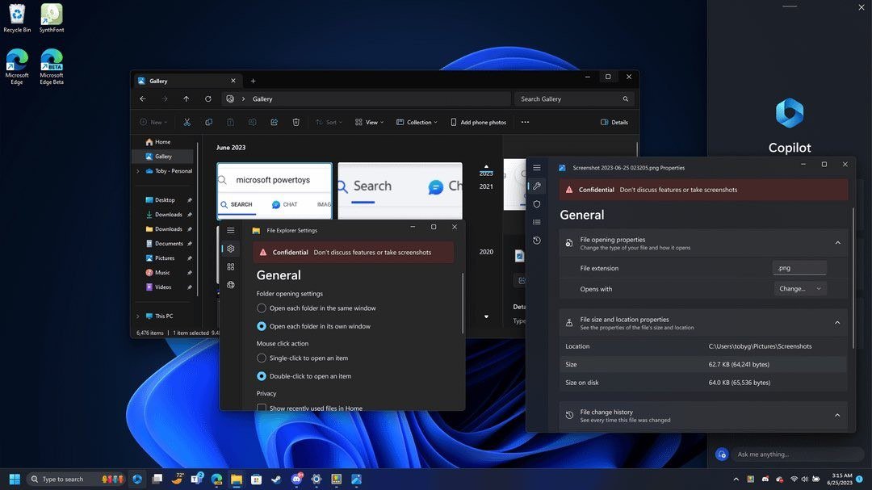This screenshot has height=490, width=872.
Task: Select Double-click to open an item
Action: [304, 376]
